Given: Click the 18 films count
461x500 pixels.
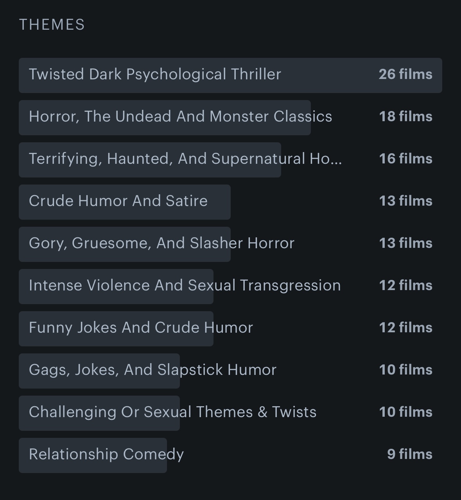Looking at the screenshot, I should 406,116.
